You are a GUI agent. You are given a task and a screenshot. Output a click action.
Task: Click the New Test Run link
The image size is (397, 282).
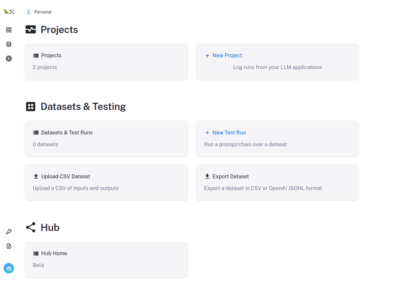(x=229, y=132)
